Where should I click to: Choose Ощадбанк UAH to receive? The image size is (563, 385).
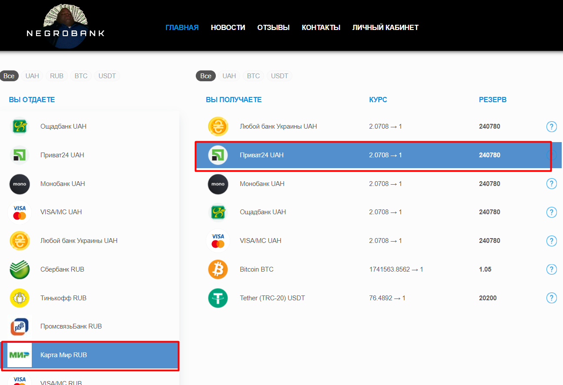click(x=379, y=212)
